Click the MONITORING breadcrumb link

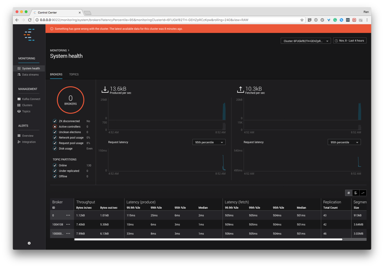57,50
